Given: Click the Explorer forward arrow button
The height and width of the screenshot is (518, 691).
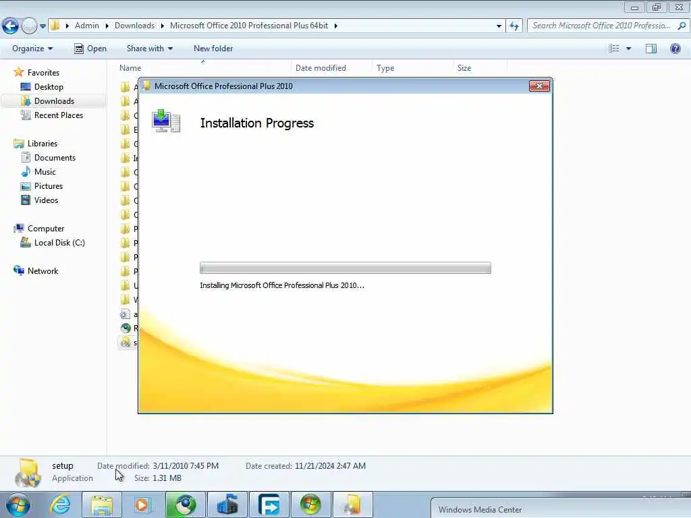Looking at the screenshot, I should point(30,26).
